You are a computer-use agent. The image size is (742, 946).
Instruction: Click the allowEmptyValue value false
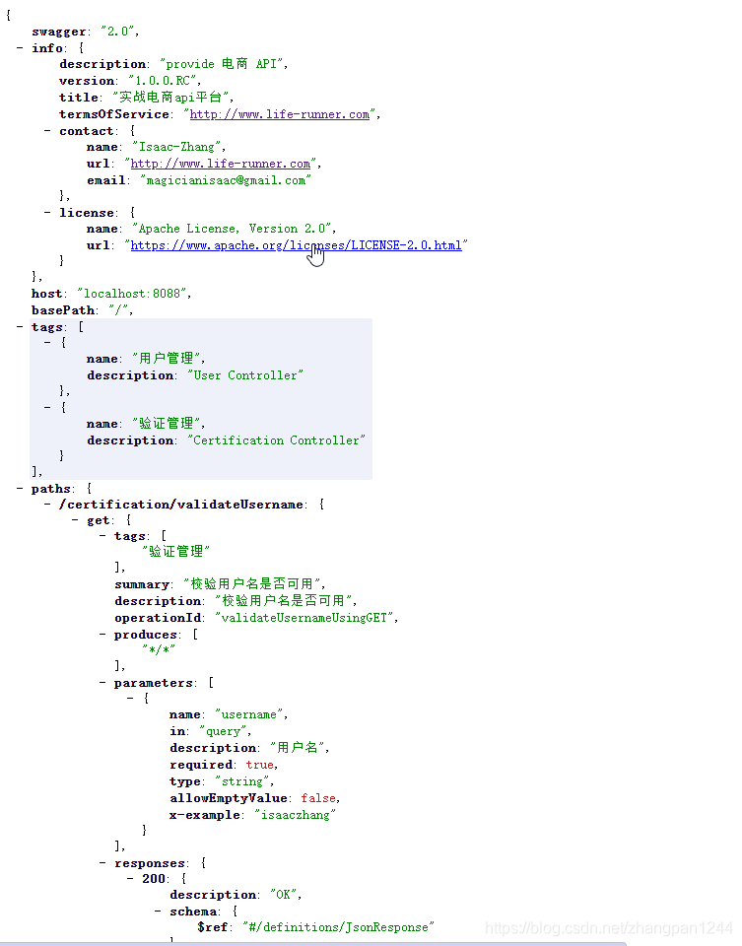318,798
